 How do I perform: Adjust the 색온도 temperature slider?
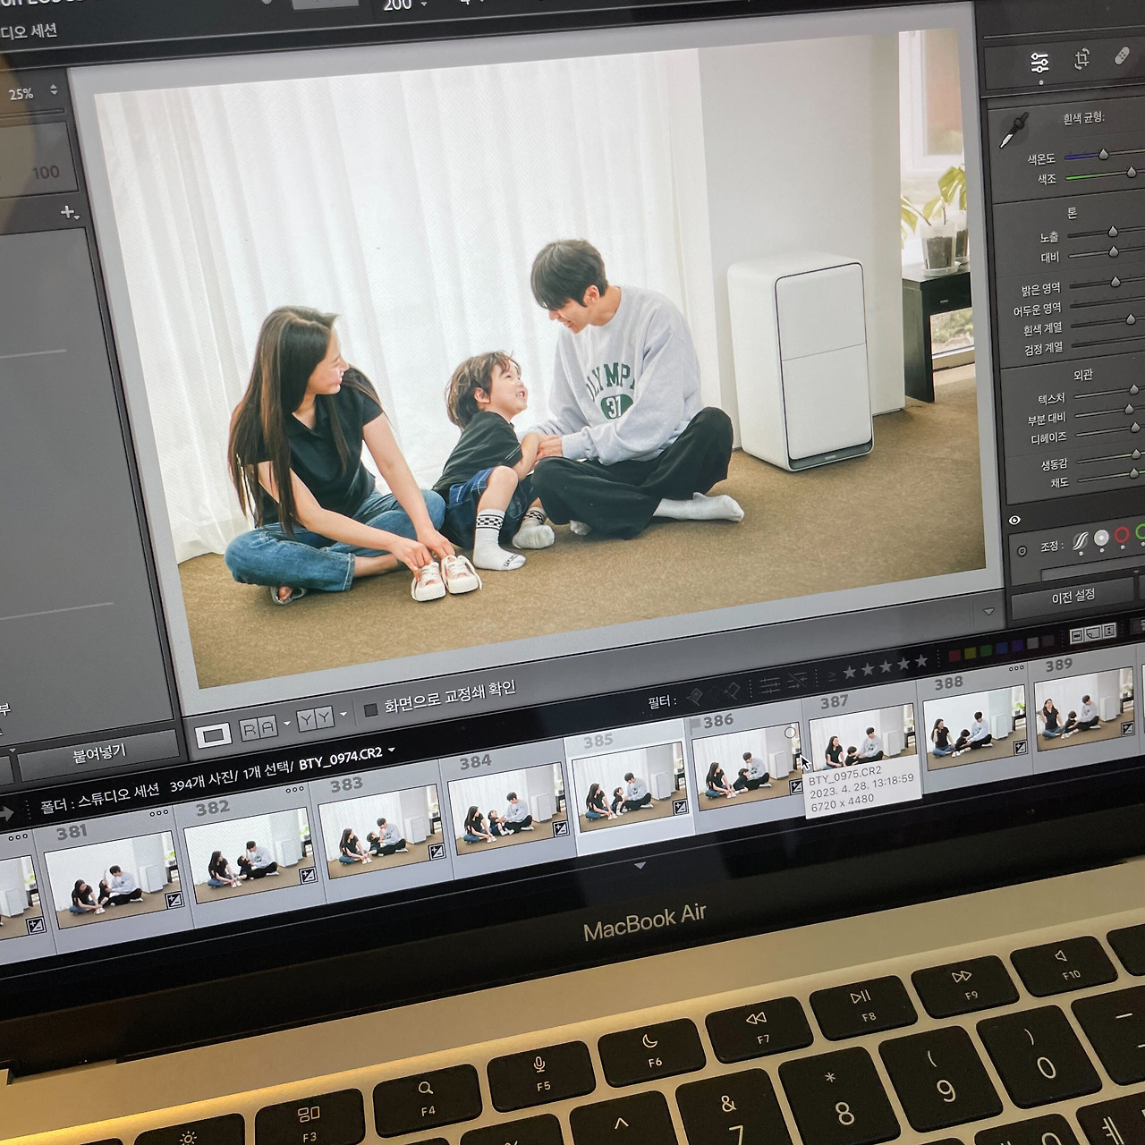(1103, 154)
